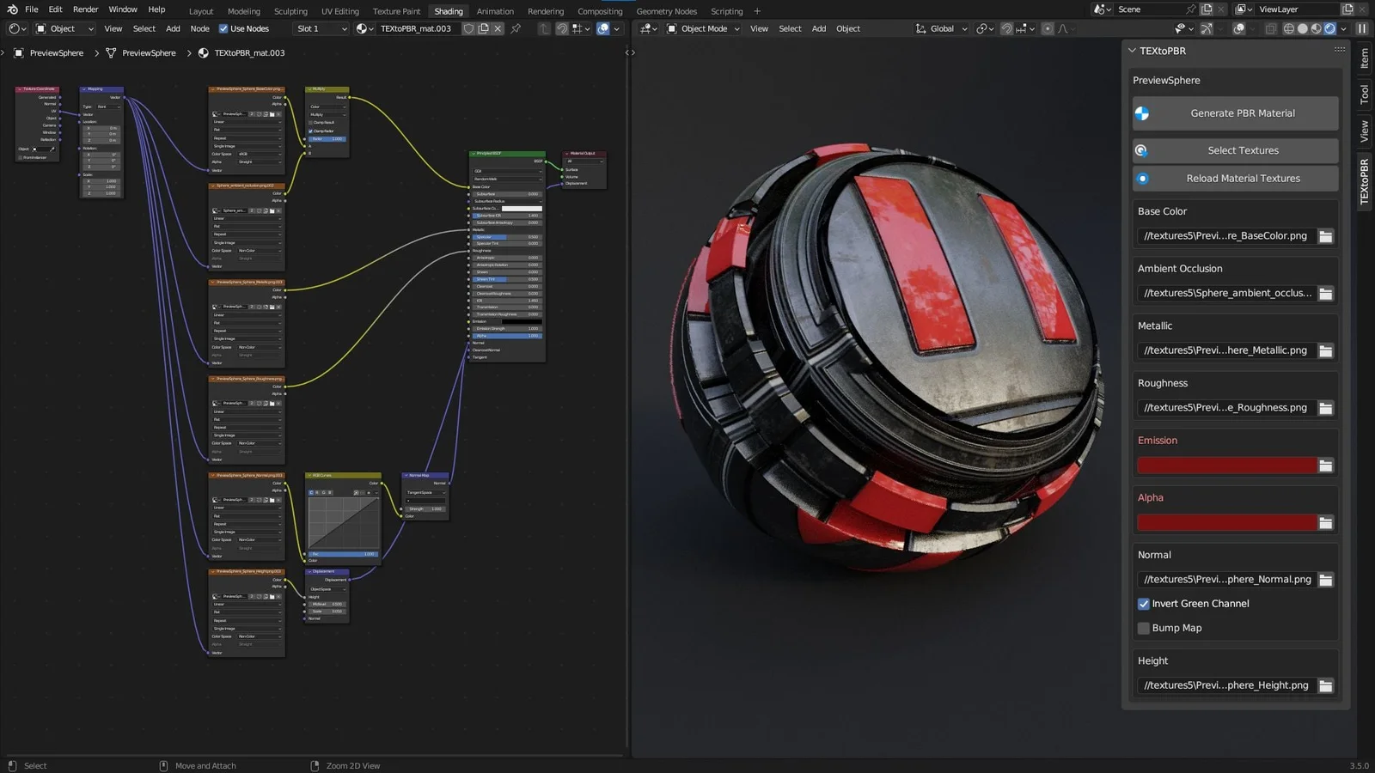The width and height of the screenshot is (1375, 773).
Task: Toggle X-Ray mode in the viewport
Action: coord(1271,28)
